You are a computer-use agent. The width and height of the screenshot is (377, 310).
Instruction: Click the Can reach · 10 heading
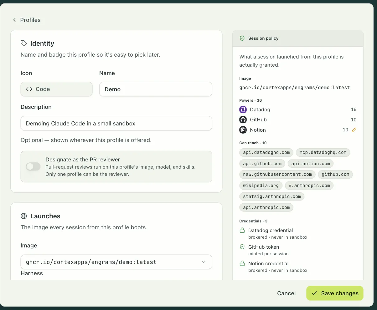point(253,143)
